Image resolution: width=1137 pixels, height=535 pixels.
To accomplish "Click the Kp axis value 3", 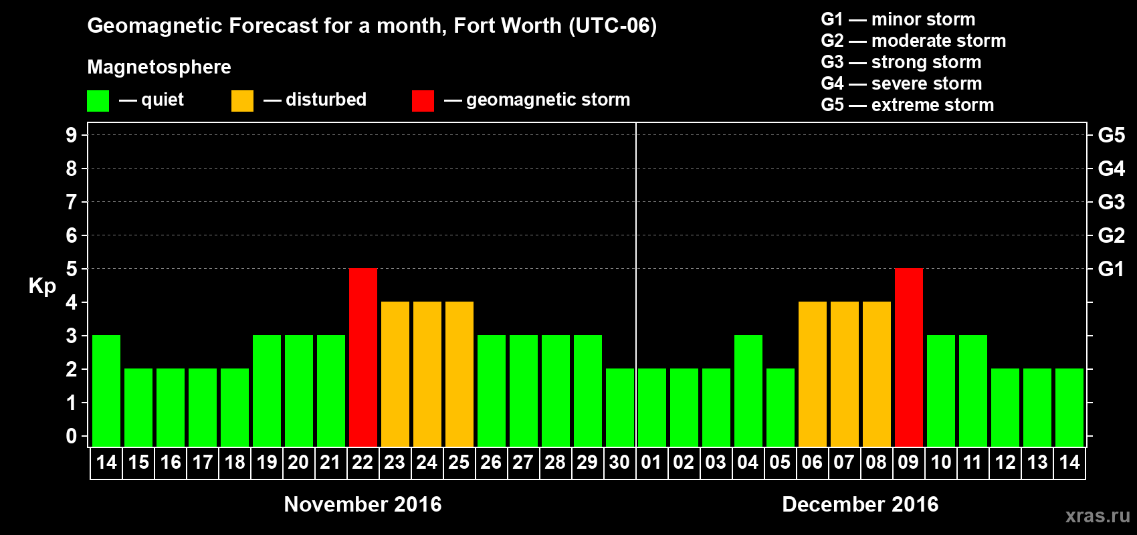I will [x=72, y=336].
